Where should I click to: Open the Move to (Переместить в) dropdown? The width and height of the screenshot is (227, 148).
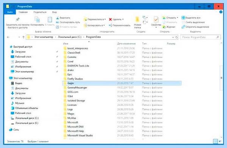tap(95, 19)
